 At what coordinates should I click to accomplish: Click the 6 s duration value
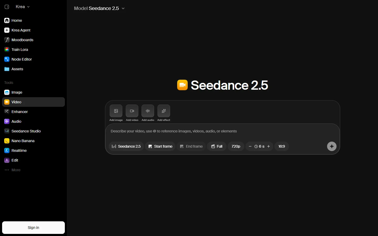click(259, 146)
